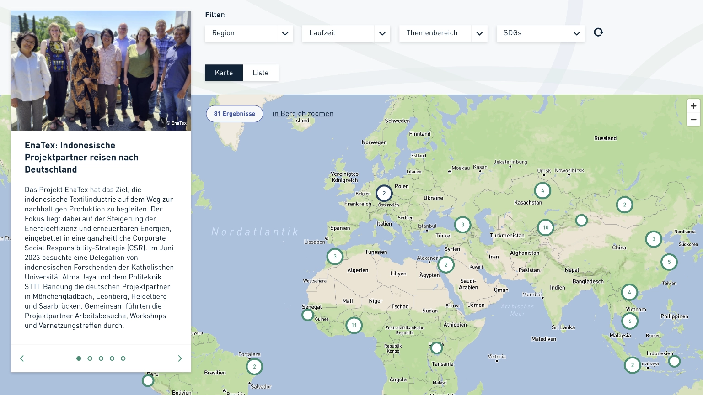Zoom in on the map
The width and height of the screenshot is (703, 395).
pos(693,106)
